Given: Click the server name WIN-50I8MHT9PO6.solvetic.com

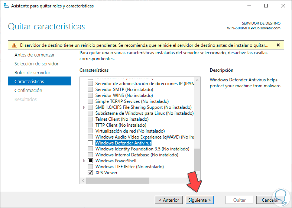Looking at the screenshot, I should click(254, 28).
